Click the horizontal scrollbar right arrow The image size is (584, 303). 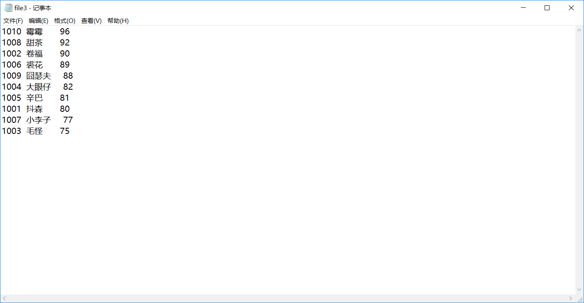click(x=570, y=298)
